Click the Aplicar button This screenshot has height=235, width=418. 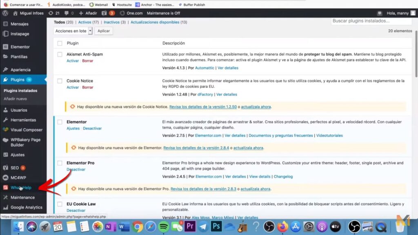[x=104, y=31]
